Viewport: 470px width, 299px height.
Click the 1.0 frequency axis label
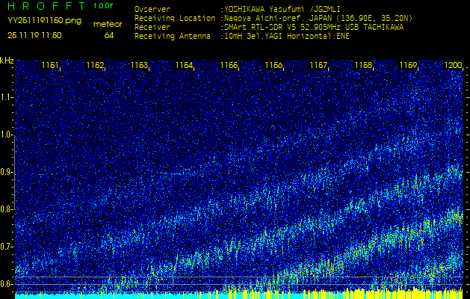pos(5,135)
